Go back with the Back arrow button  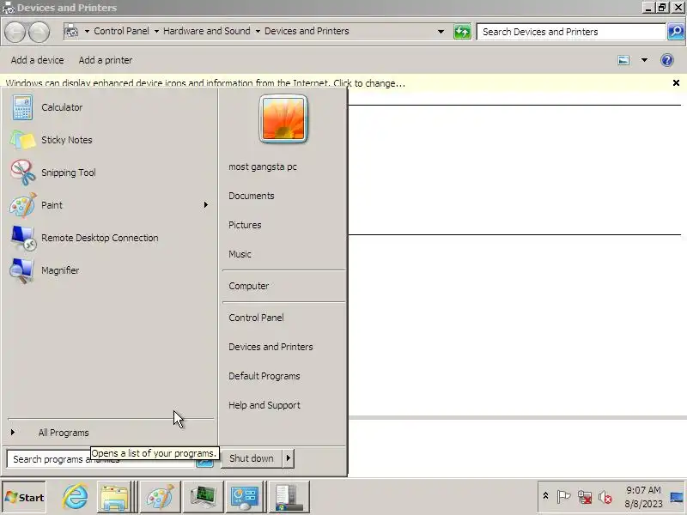pyautogui.click(x=15, y=32)
